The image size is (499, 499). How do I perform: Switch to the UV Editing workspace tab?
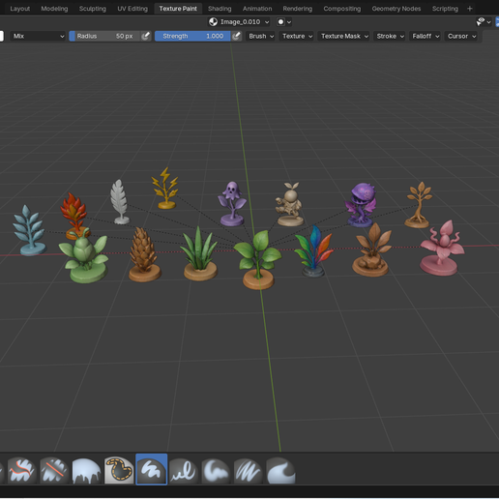pos(132,9)
